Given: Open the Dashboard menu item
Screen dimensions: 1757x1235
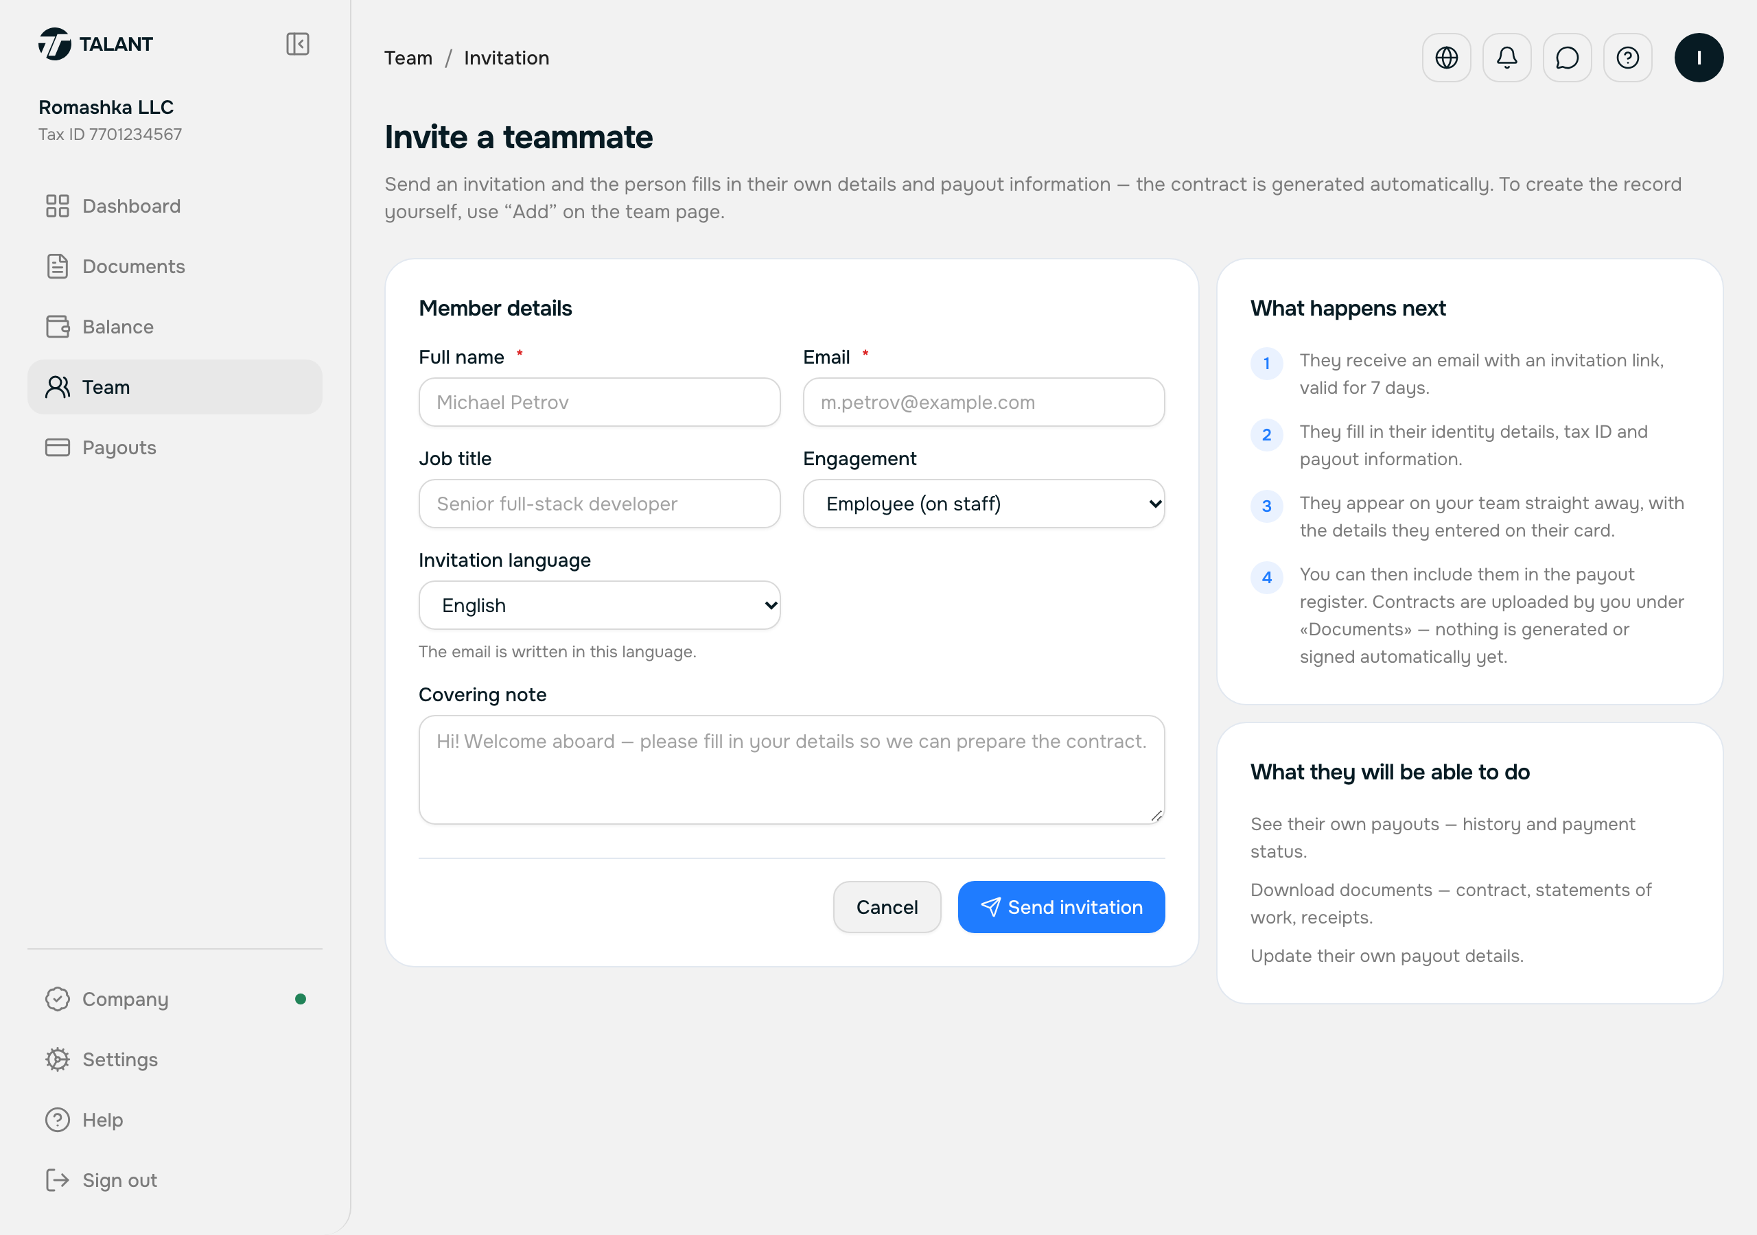Looking at the screenshot, I should coord(175,206).
